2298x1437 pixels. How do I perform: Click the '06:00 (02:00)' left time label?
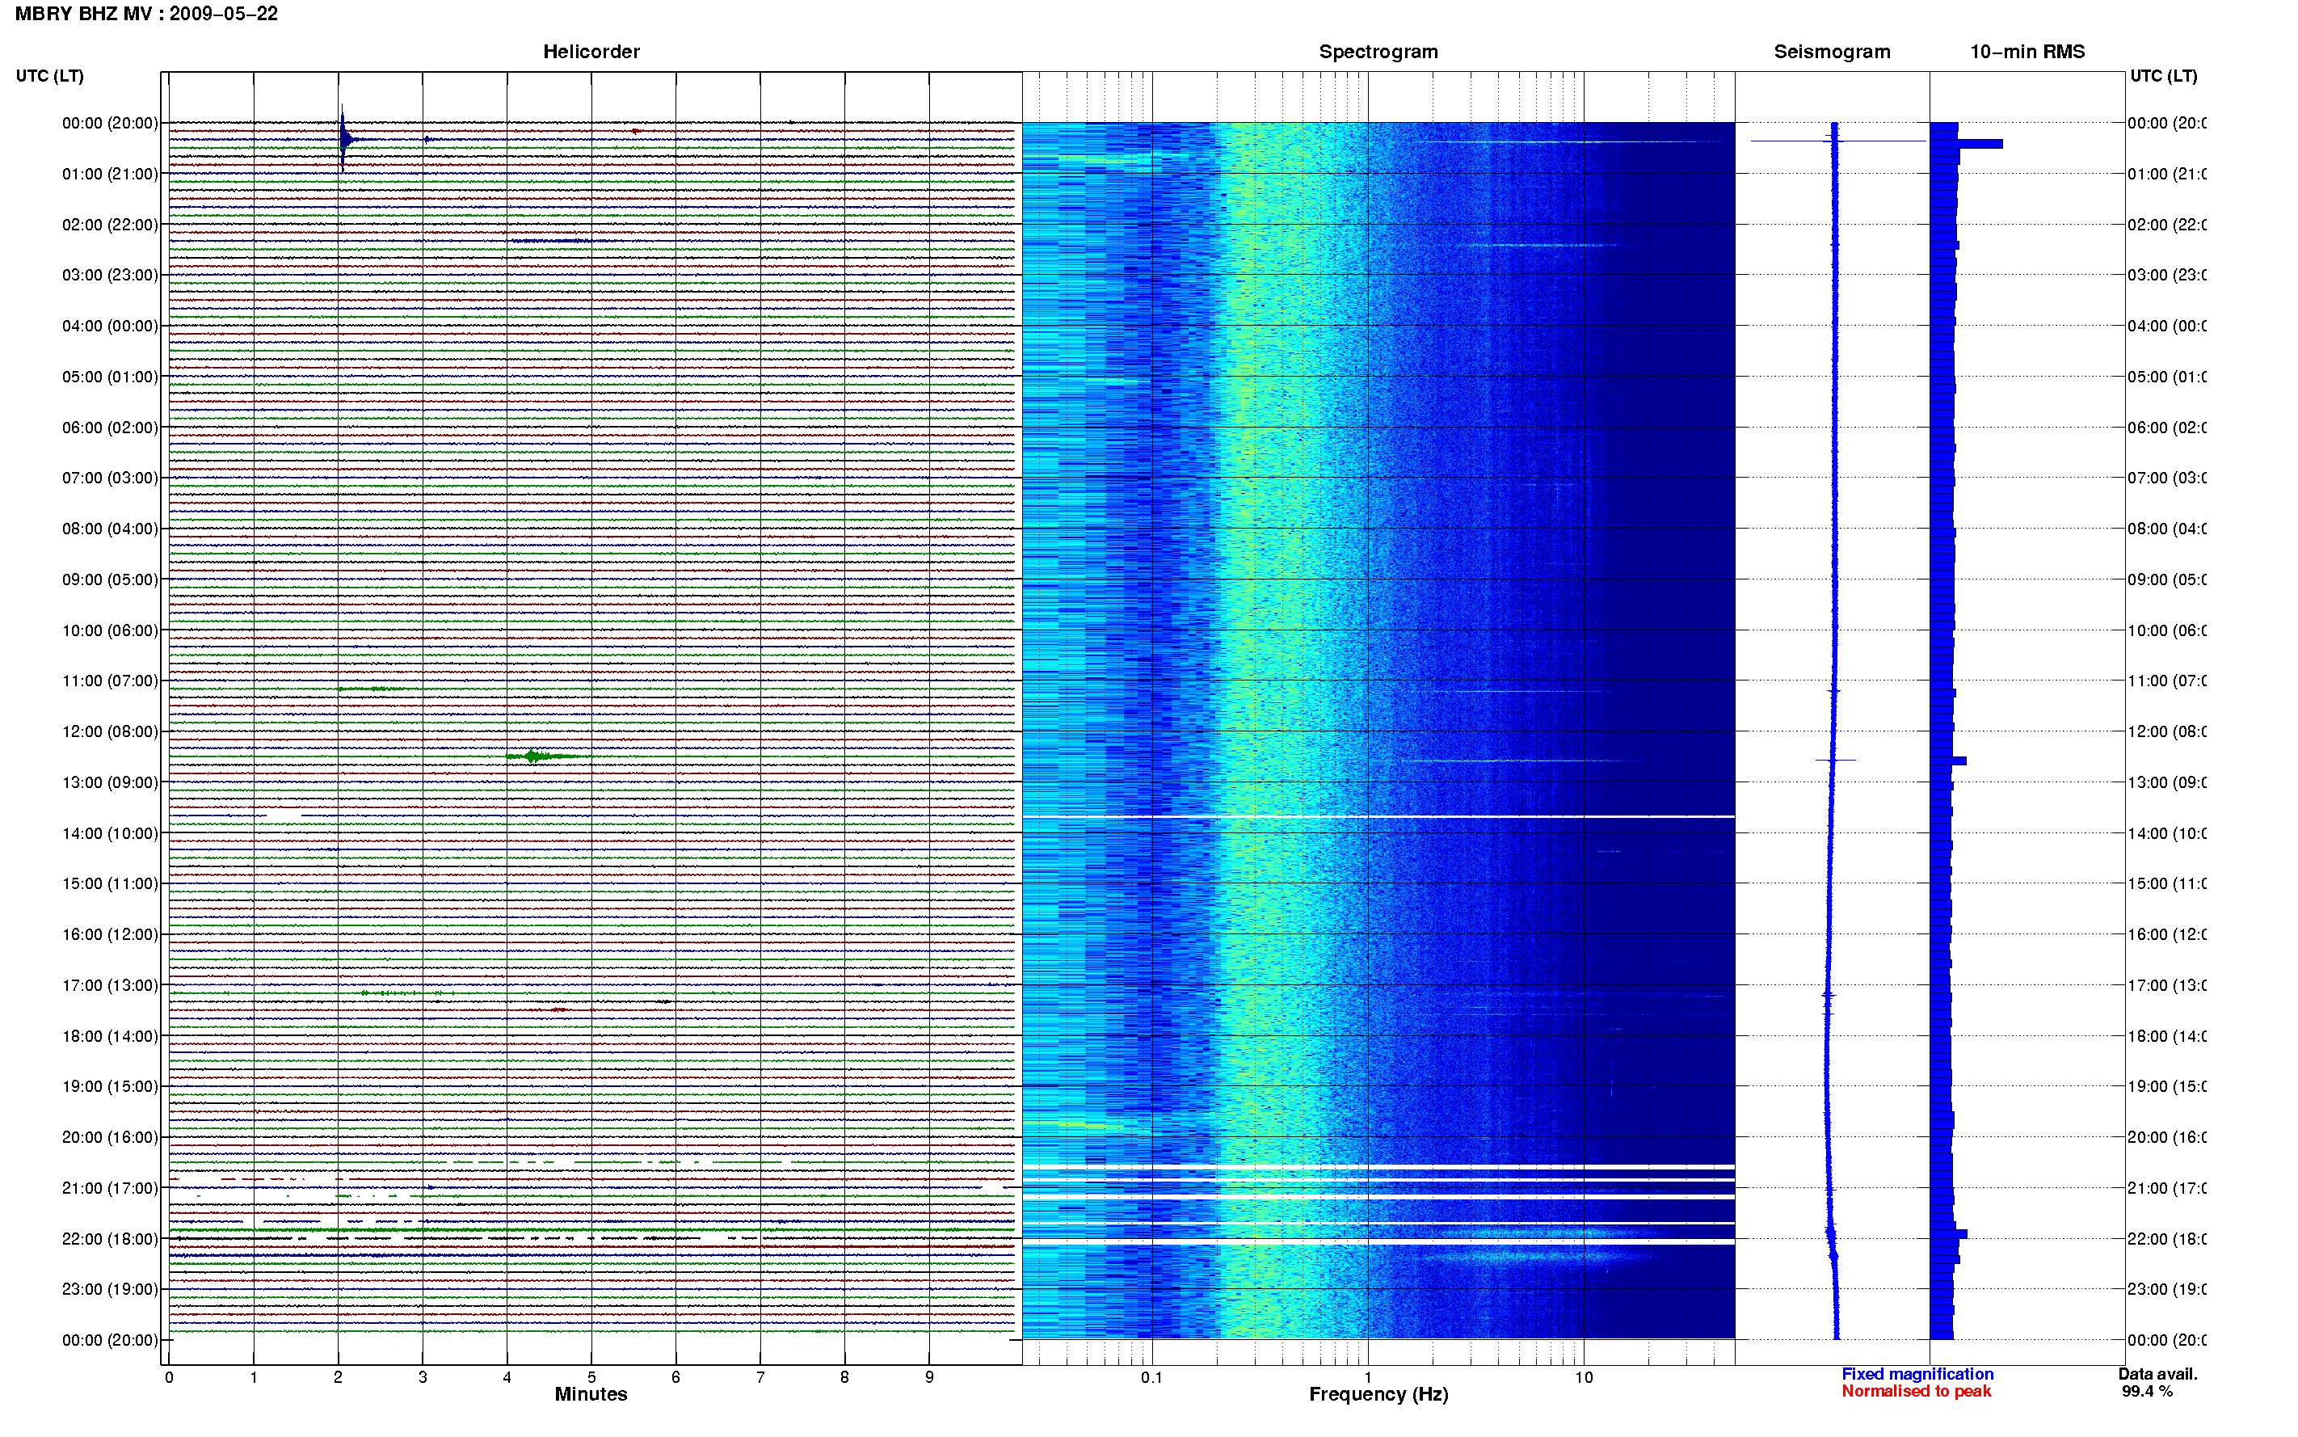pos(110,428)
